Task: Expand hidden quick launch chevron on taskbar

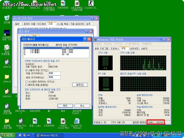Action: tap(33, 135)
